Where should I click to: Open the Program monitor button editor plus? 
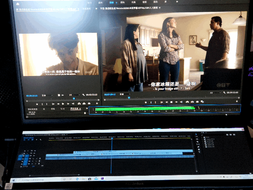[x=237, y=101]
